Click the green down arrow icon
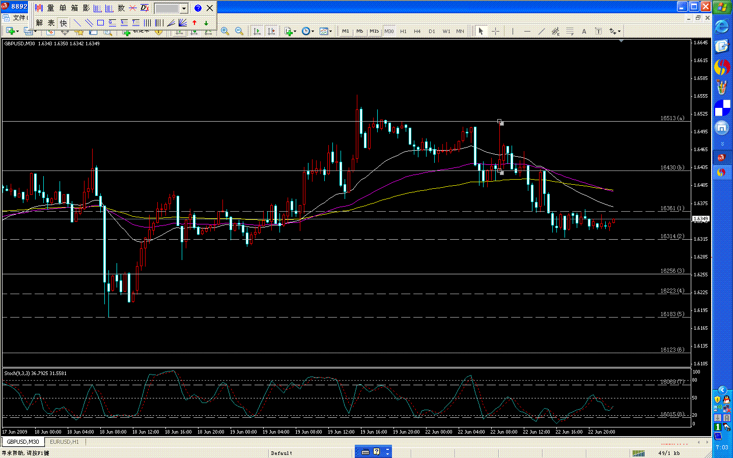 pos(206,23)
